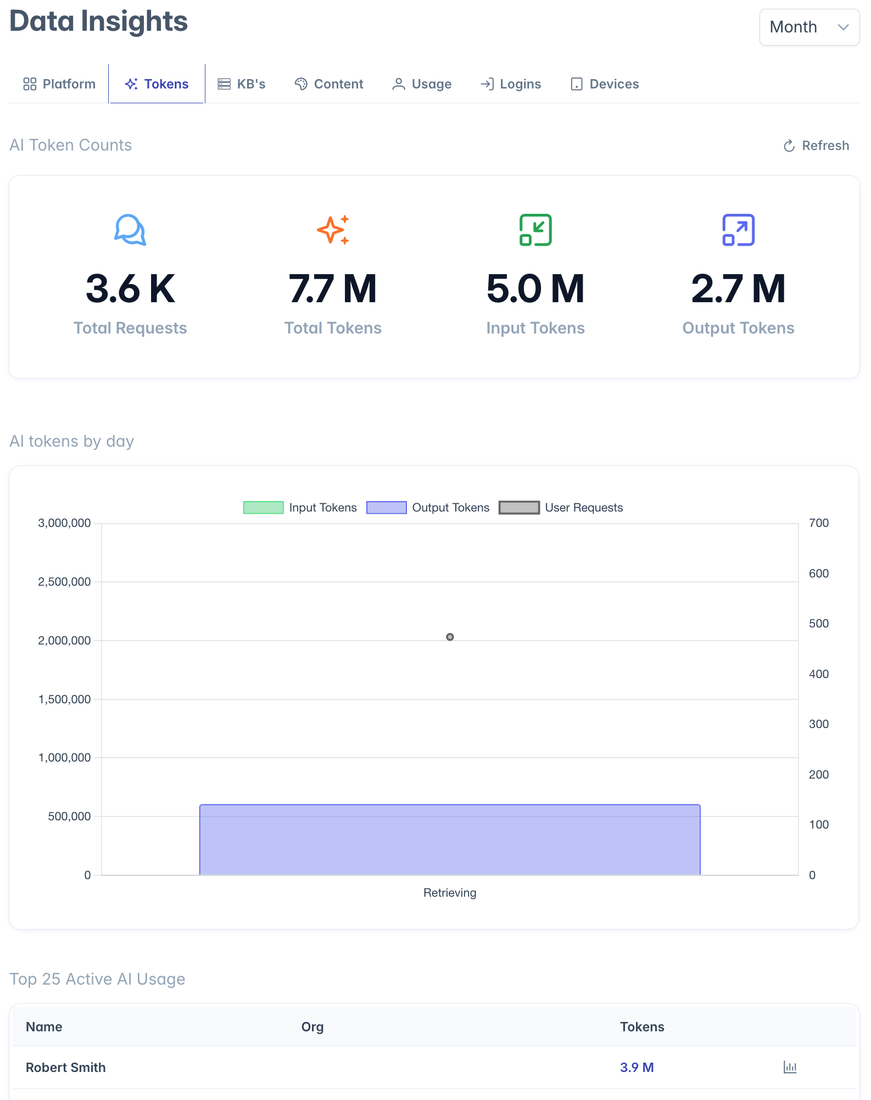The image size is (871, 1100).
Task: Click the 7.7 M Total Tokens value
Action: point(333,288)
